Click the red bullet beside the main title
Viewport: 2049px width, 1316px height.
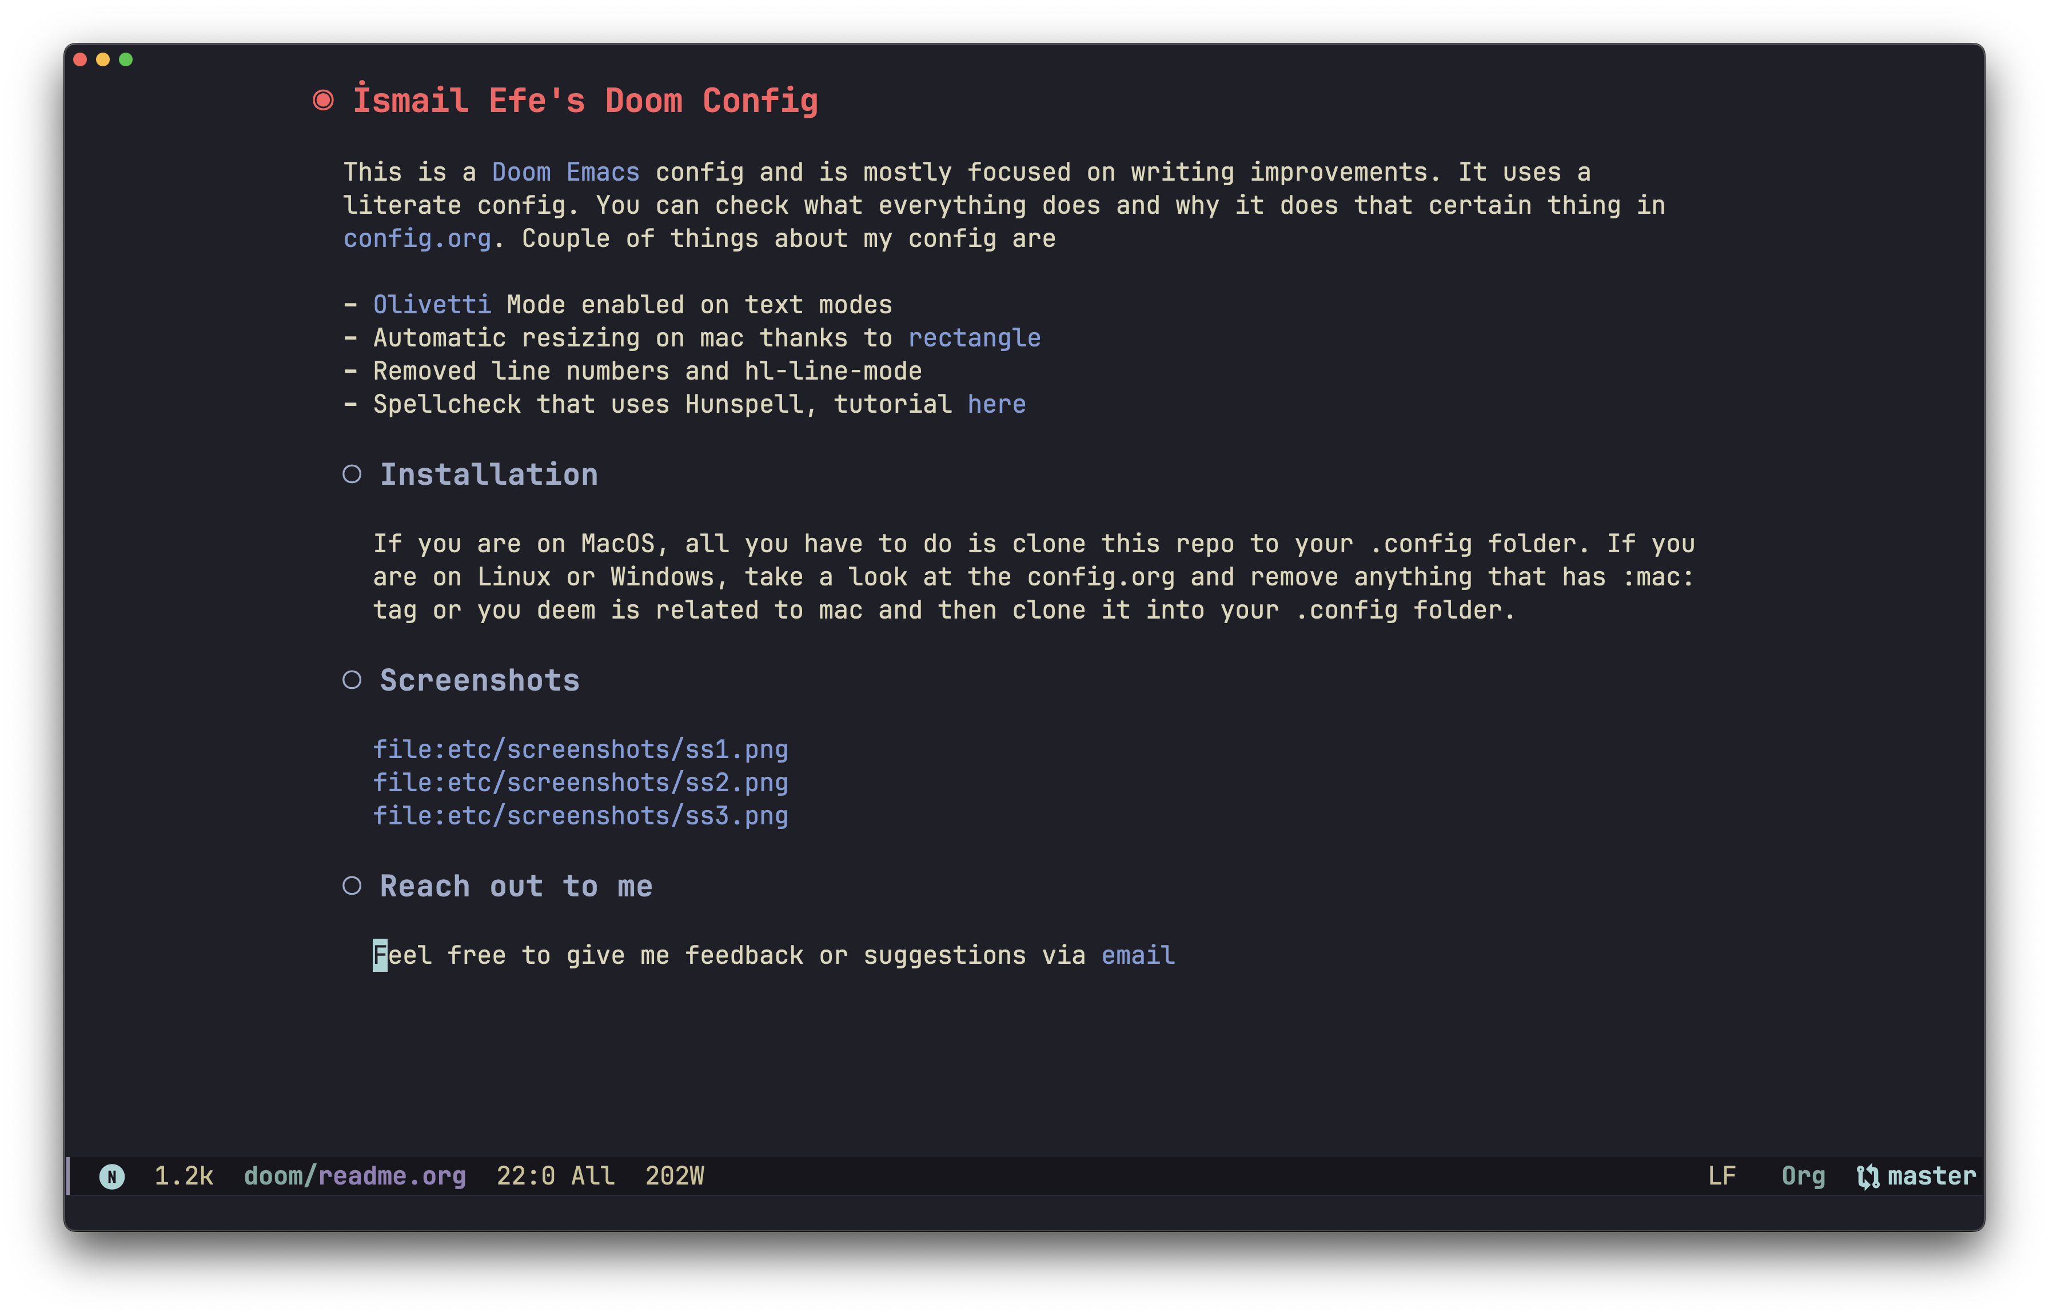pos(323,101)
